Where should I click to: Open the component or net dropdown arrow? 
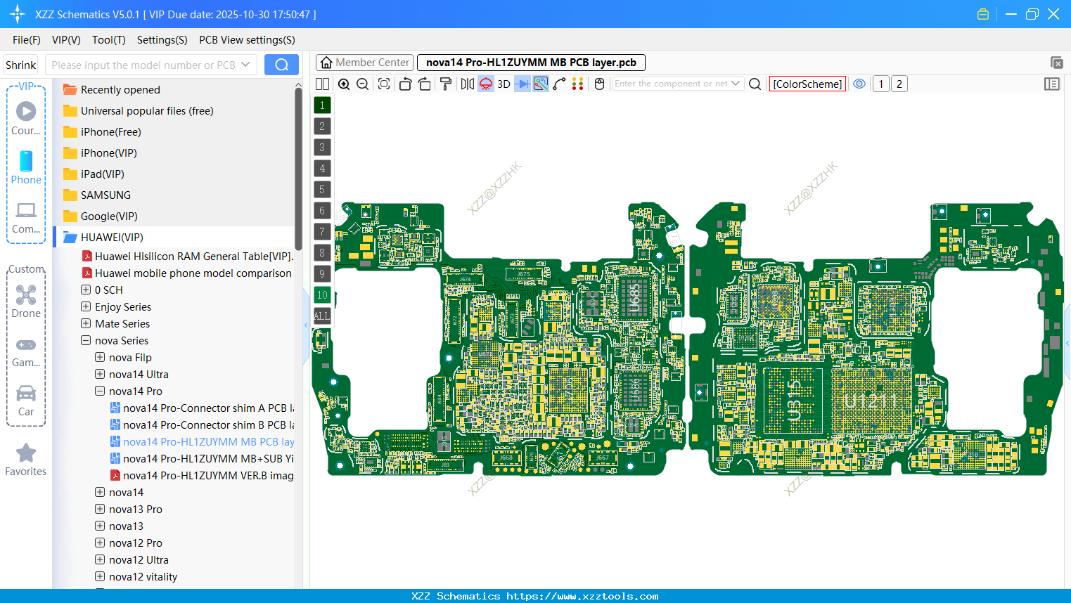pyautogui.click(x=736, y=84)
